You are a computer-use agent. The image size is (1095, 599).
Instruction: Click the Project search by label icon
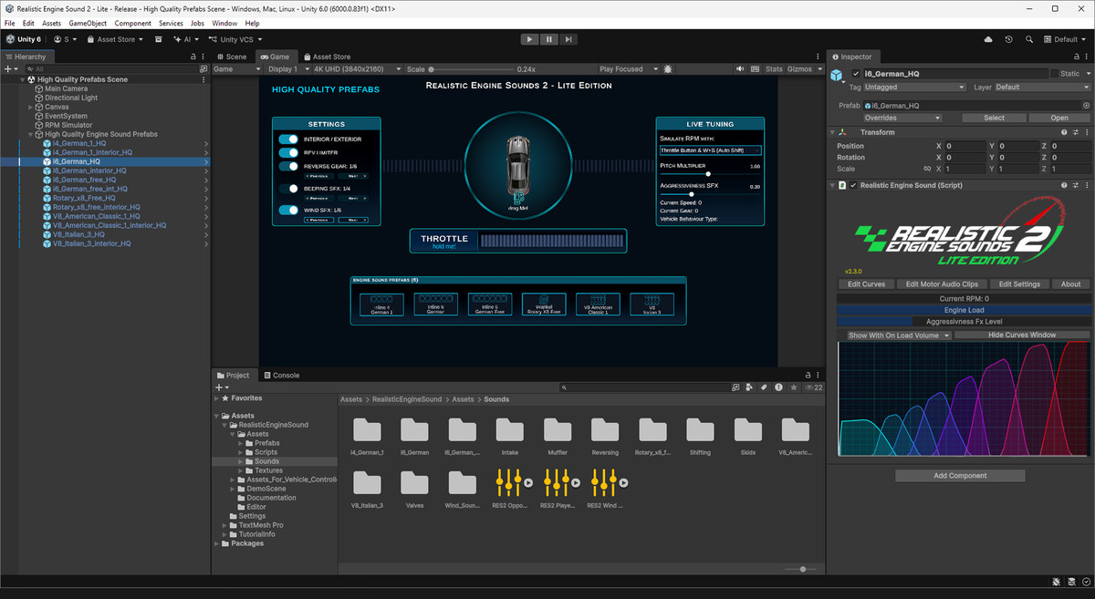click(764, 387)
